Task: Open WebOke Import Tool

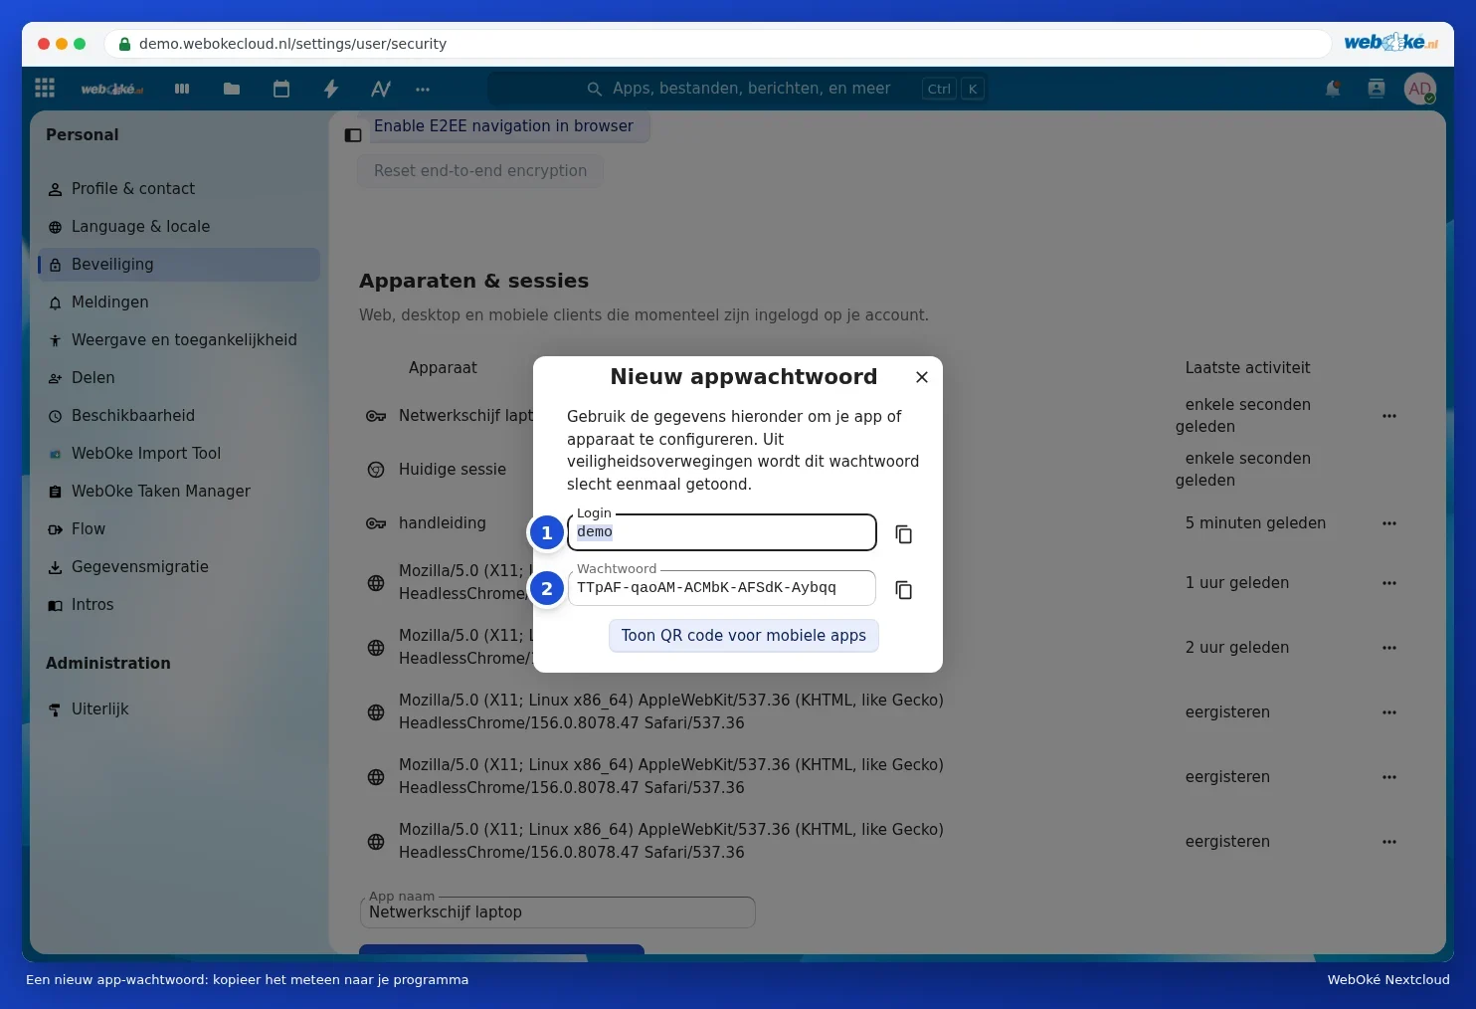Action: 179,454
